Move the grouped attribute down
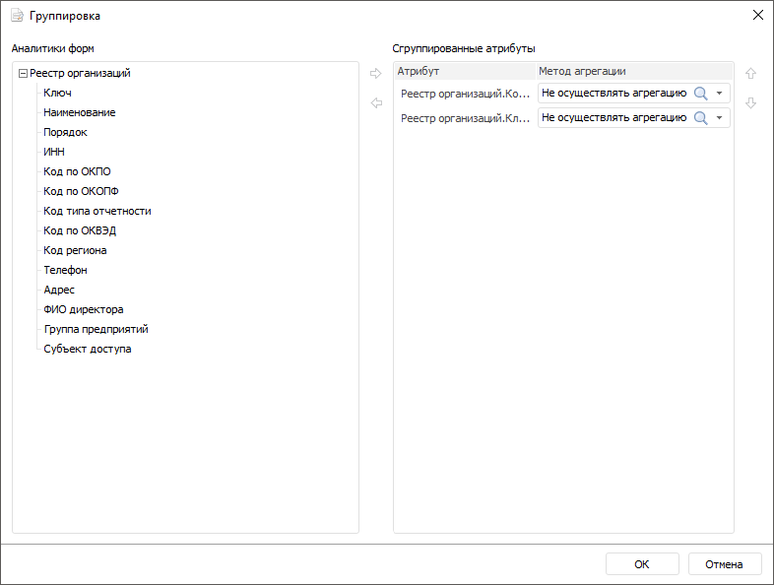The width and height of the screenshot is (774, 585). point(750,102)
